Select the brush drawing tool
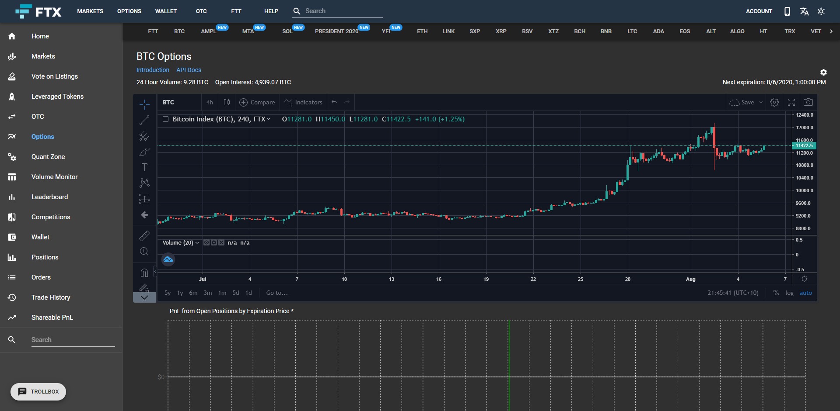840x411 pixels. click(144, 152)
